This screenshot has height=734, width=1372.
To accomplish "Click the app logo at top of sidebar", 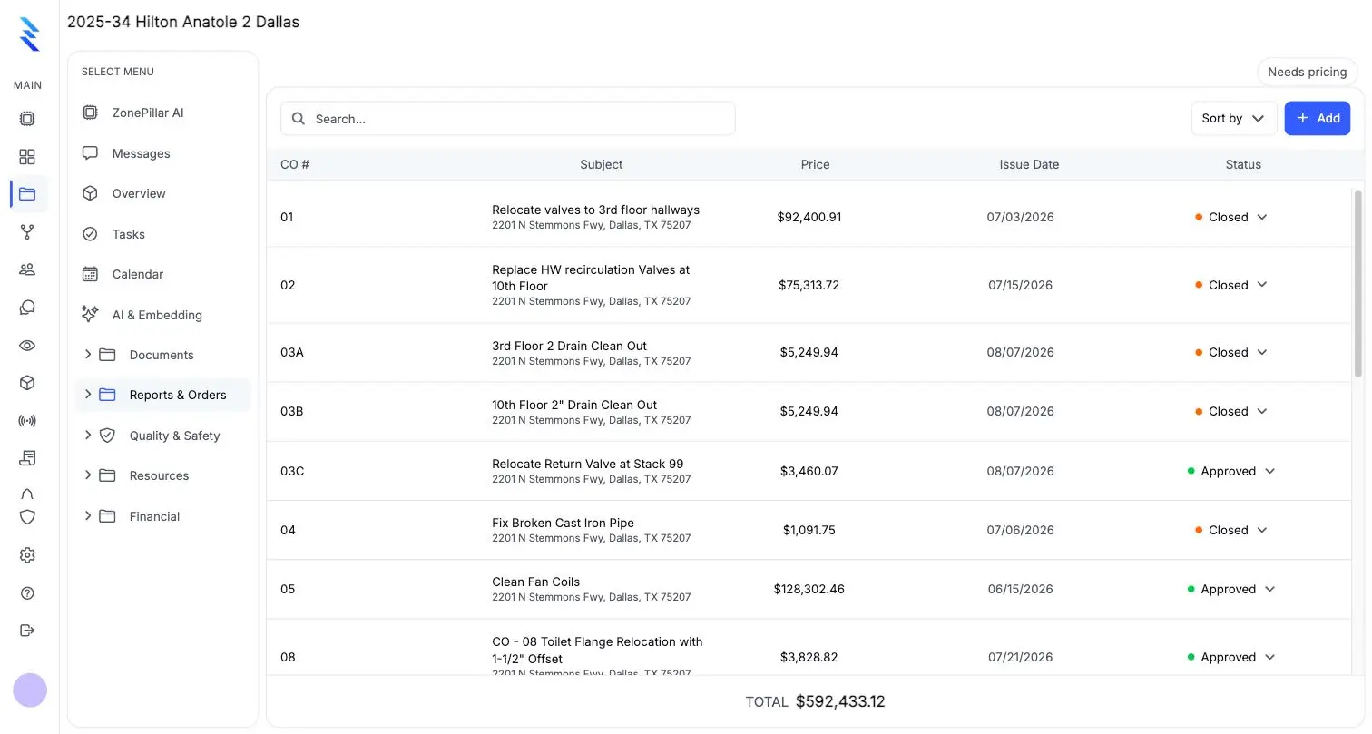I will [x=29, y=34].
